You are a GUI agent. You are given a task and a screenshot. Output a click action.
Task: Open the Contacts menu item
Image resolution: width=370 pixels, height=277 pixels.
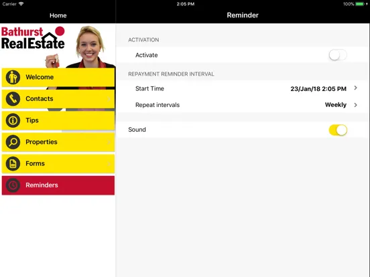click(x=58, y=99)
